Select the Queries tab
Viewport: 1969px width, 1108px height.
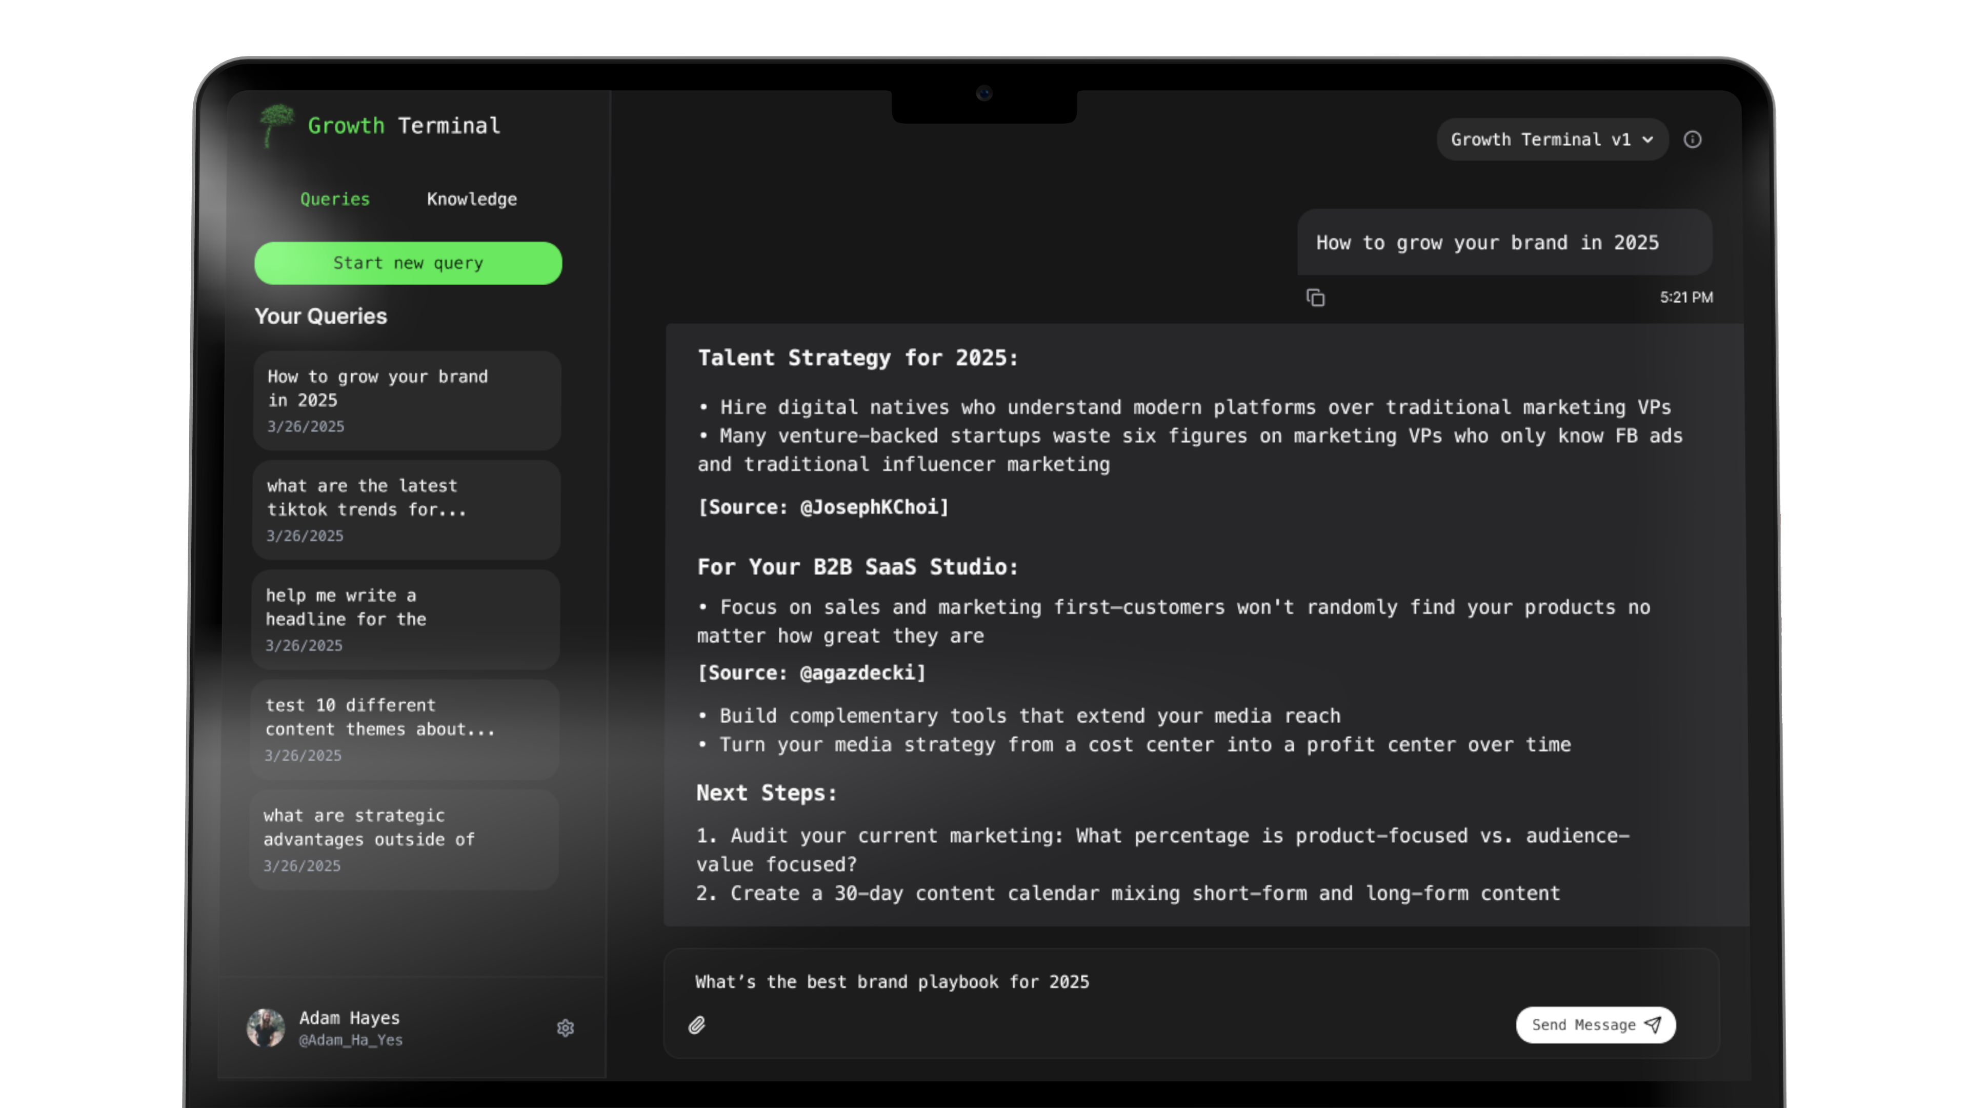(x=335, y=199)
